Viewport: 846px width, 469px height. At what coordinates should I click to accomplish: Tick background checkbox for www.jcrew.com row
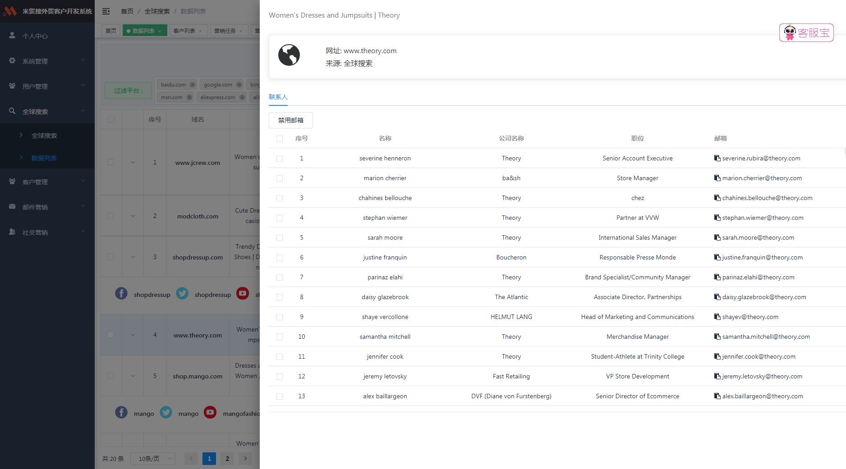110,162
